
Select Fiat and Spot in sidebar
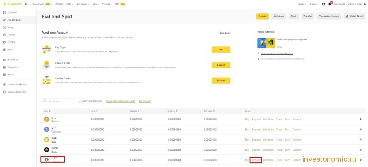pos(18,20)
